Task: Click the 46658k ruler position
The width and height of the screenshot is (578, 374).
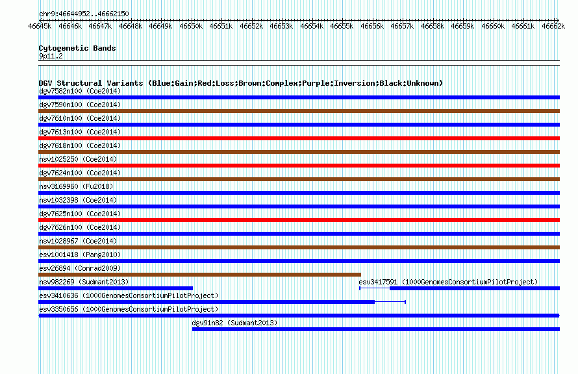Action: (433, 26)
